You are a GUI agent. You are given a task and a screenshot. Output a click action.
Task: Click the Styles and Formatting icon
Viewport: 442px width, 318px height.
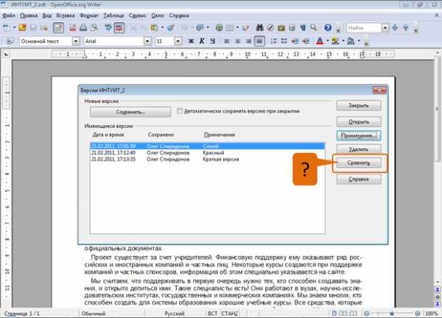[10, 41]
